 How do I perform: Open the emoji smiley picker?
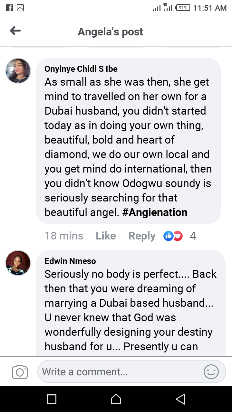[x=211, y=372]
